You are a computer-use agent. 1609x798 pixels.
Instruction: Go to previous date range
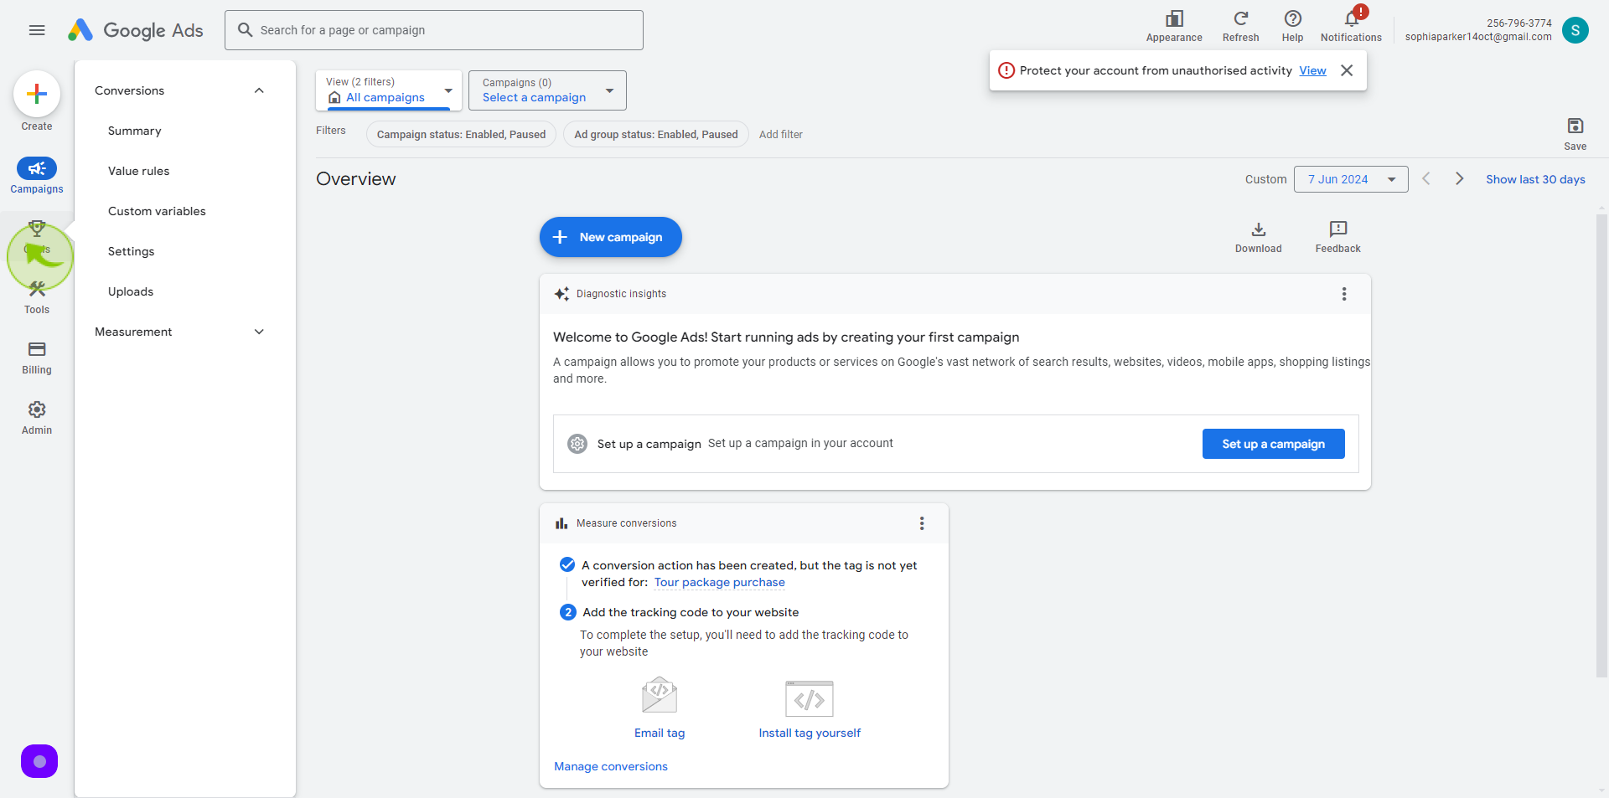coord(1426,179)
